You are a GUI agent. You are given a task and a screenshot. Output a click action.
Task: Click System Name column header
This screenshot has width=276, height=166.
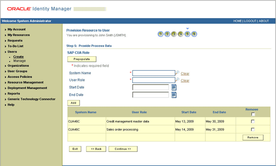86,112
